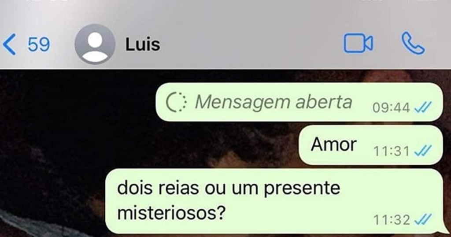Tap the 09:44 timestamp

click(391, 108)
